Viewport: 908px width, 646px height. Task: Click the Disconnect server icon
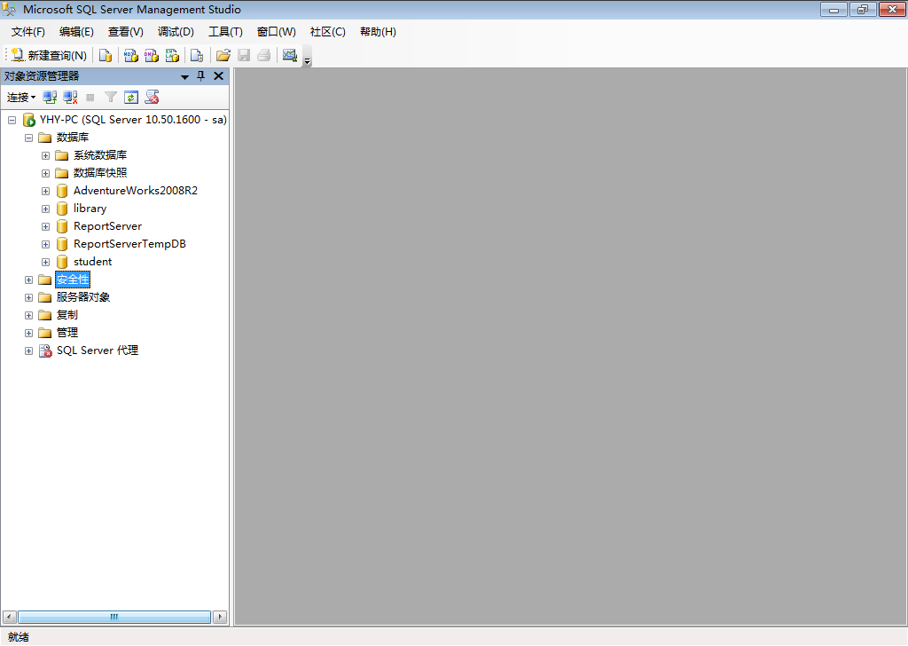(71, 98)
